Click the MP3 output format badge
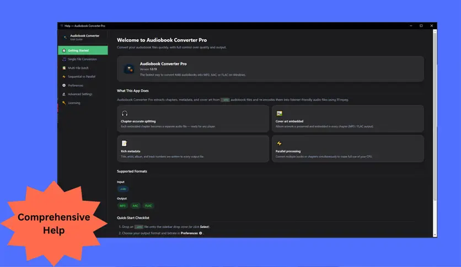The width and height of the screenshot is (461, 267). [122, 206]
